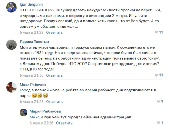Open Лариса Толстых's profile avatar
The image size is (169, 128).
11,45
